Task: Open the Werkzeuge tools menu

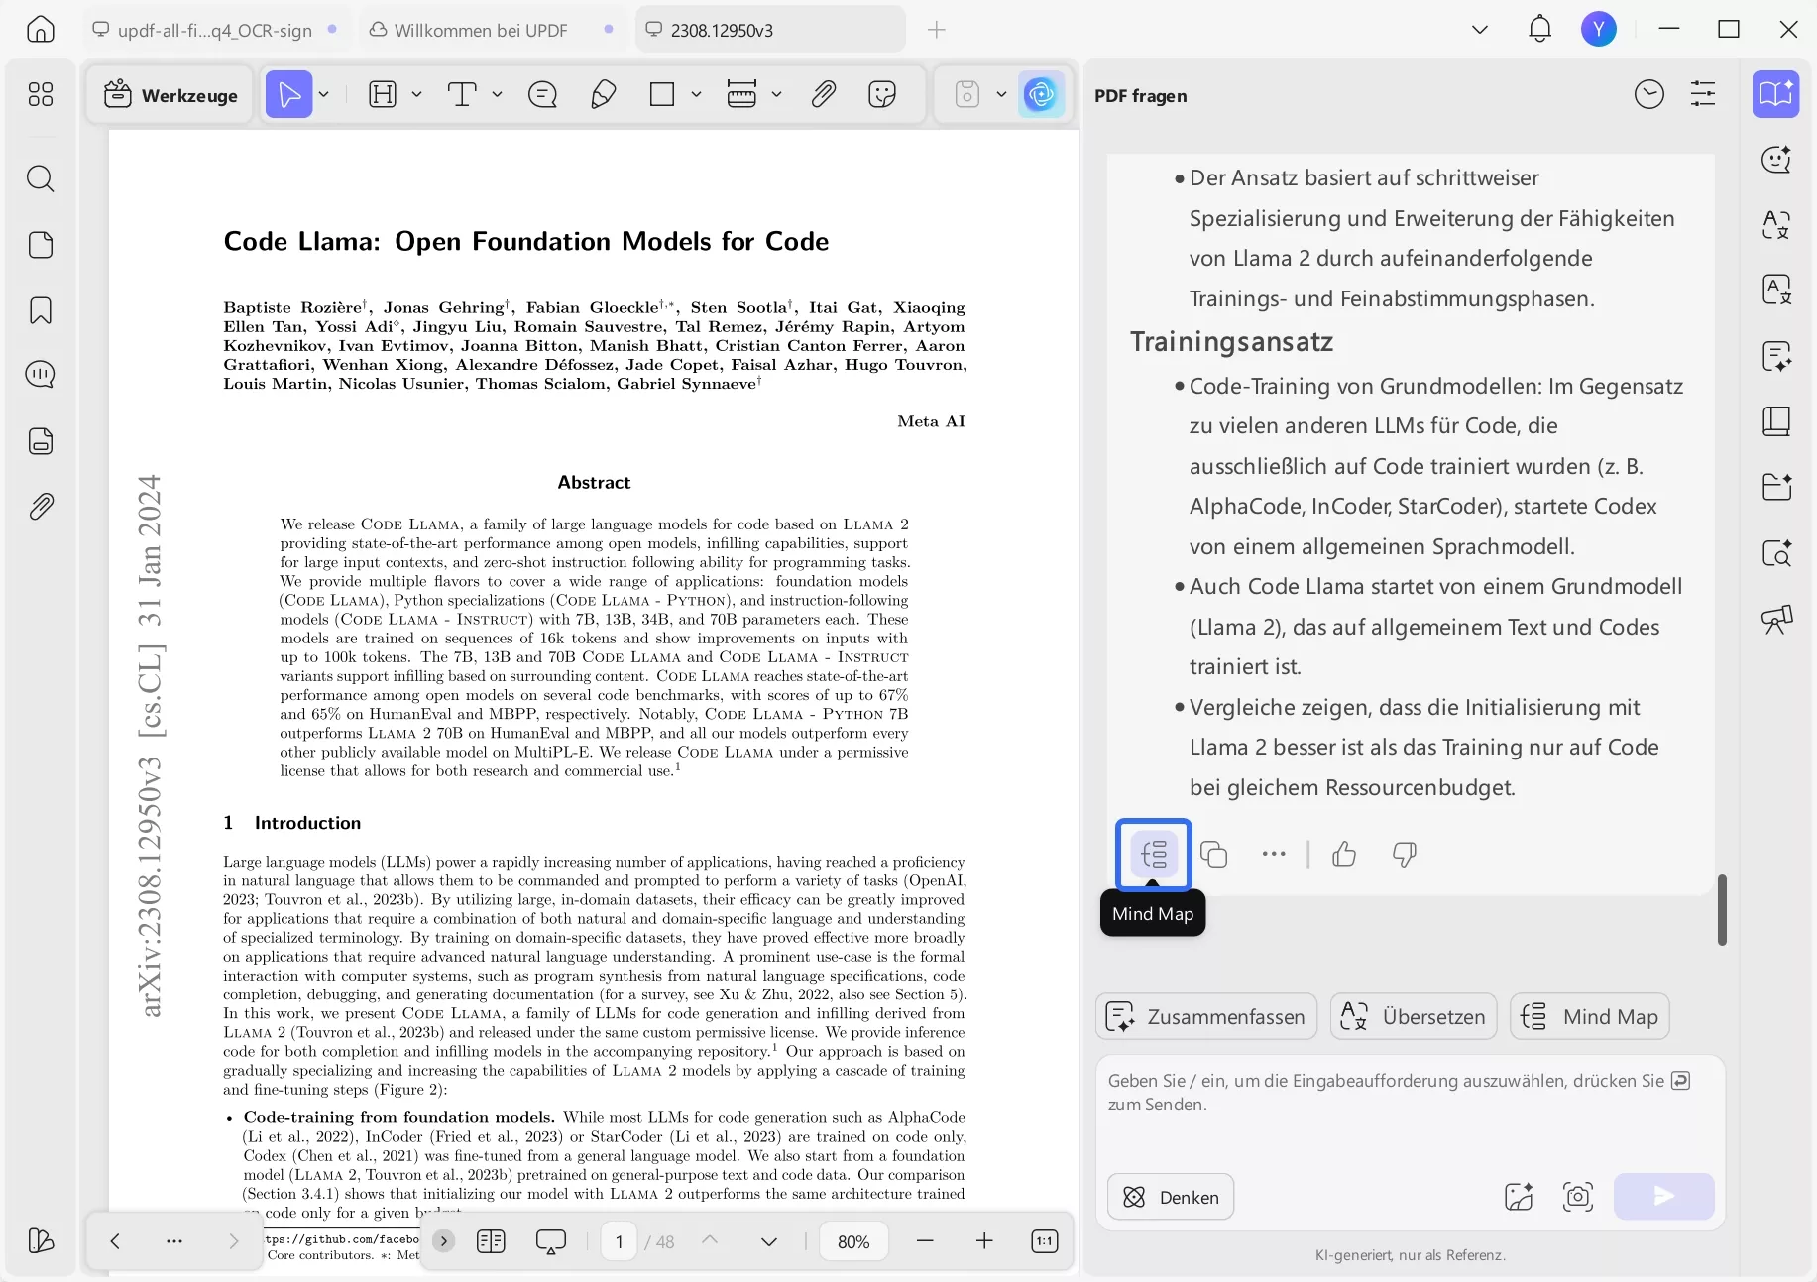Action: click(x=170, y=95)
